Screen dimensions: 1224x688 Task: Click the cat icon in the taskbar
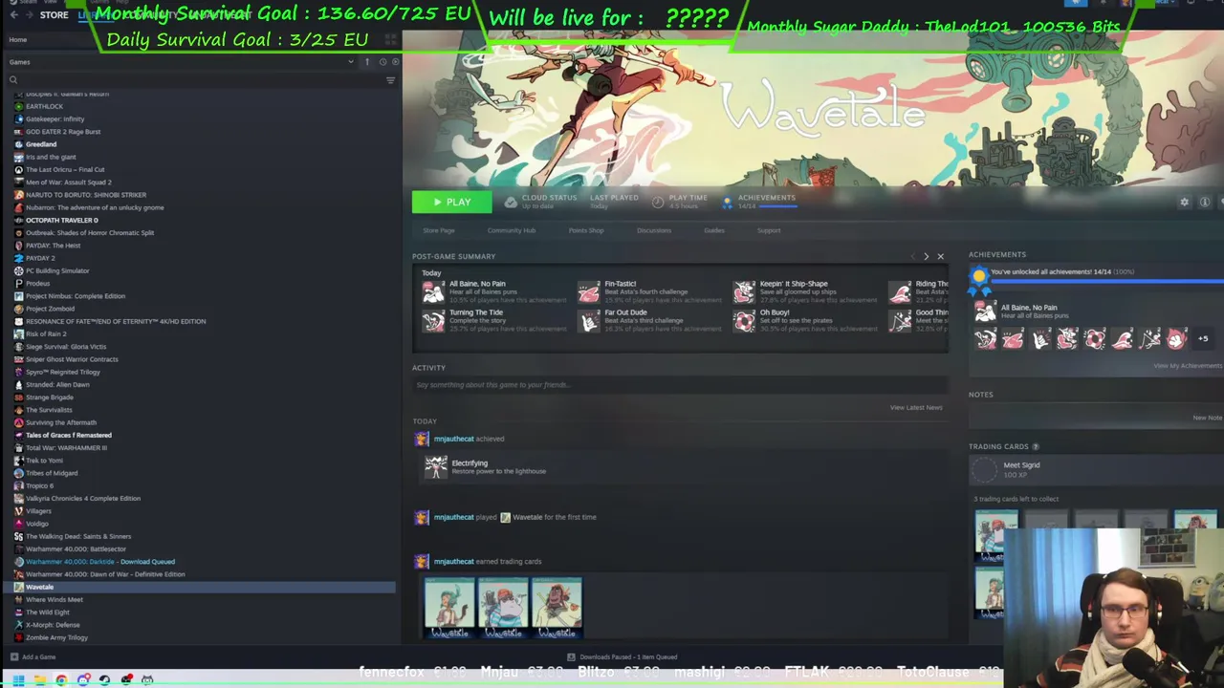click(147, 679)
